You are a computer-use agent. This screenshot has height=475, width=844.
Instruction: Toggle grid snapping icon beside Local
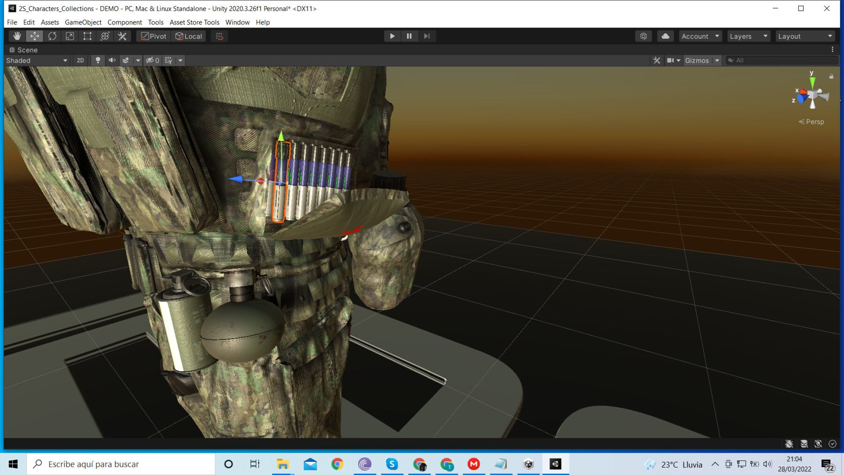pos(219,36)
